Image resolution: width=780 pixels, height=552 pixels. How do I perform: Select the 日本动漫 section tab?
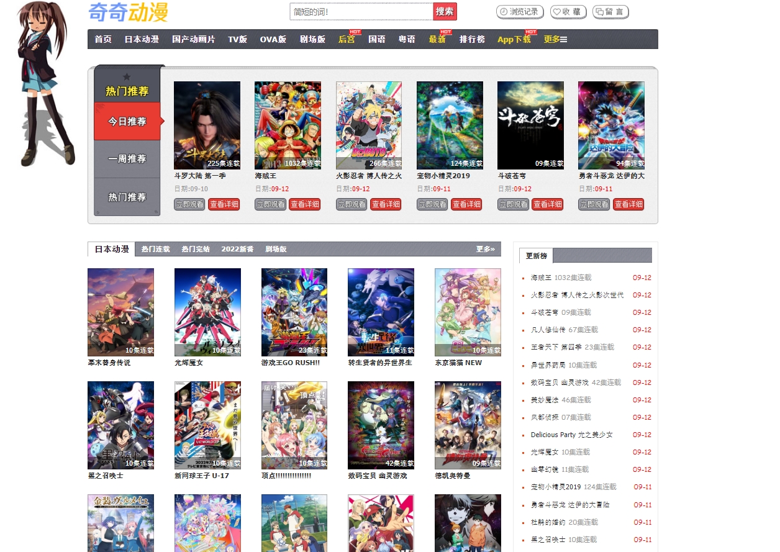click(112, 249)
